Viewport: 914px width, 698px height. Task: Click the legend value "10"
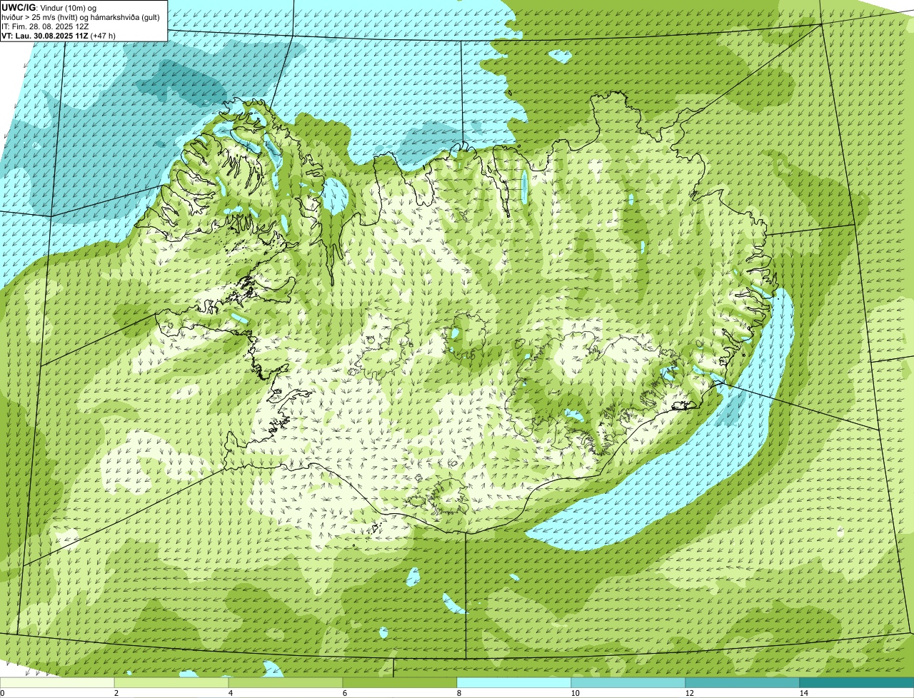[x=575, y=693]
